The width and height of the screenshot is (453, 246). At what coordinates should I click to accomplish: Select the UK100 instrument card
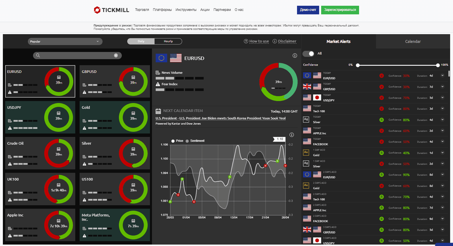pos(40,189)
